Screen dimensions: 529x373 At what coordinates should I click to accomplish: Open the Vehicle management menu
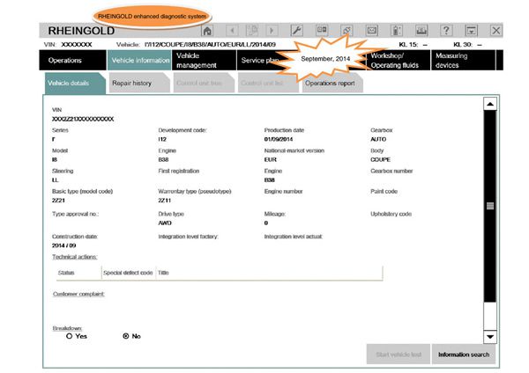pyautogui.click(x=201, y=60)
